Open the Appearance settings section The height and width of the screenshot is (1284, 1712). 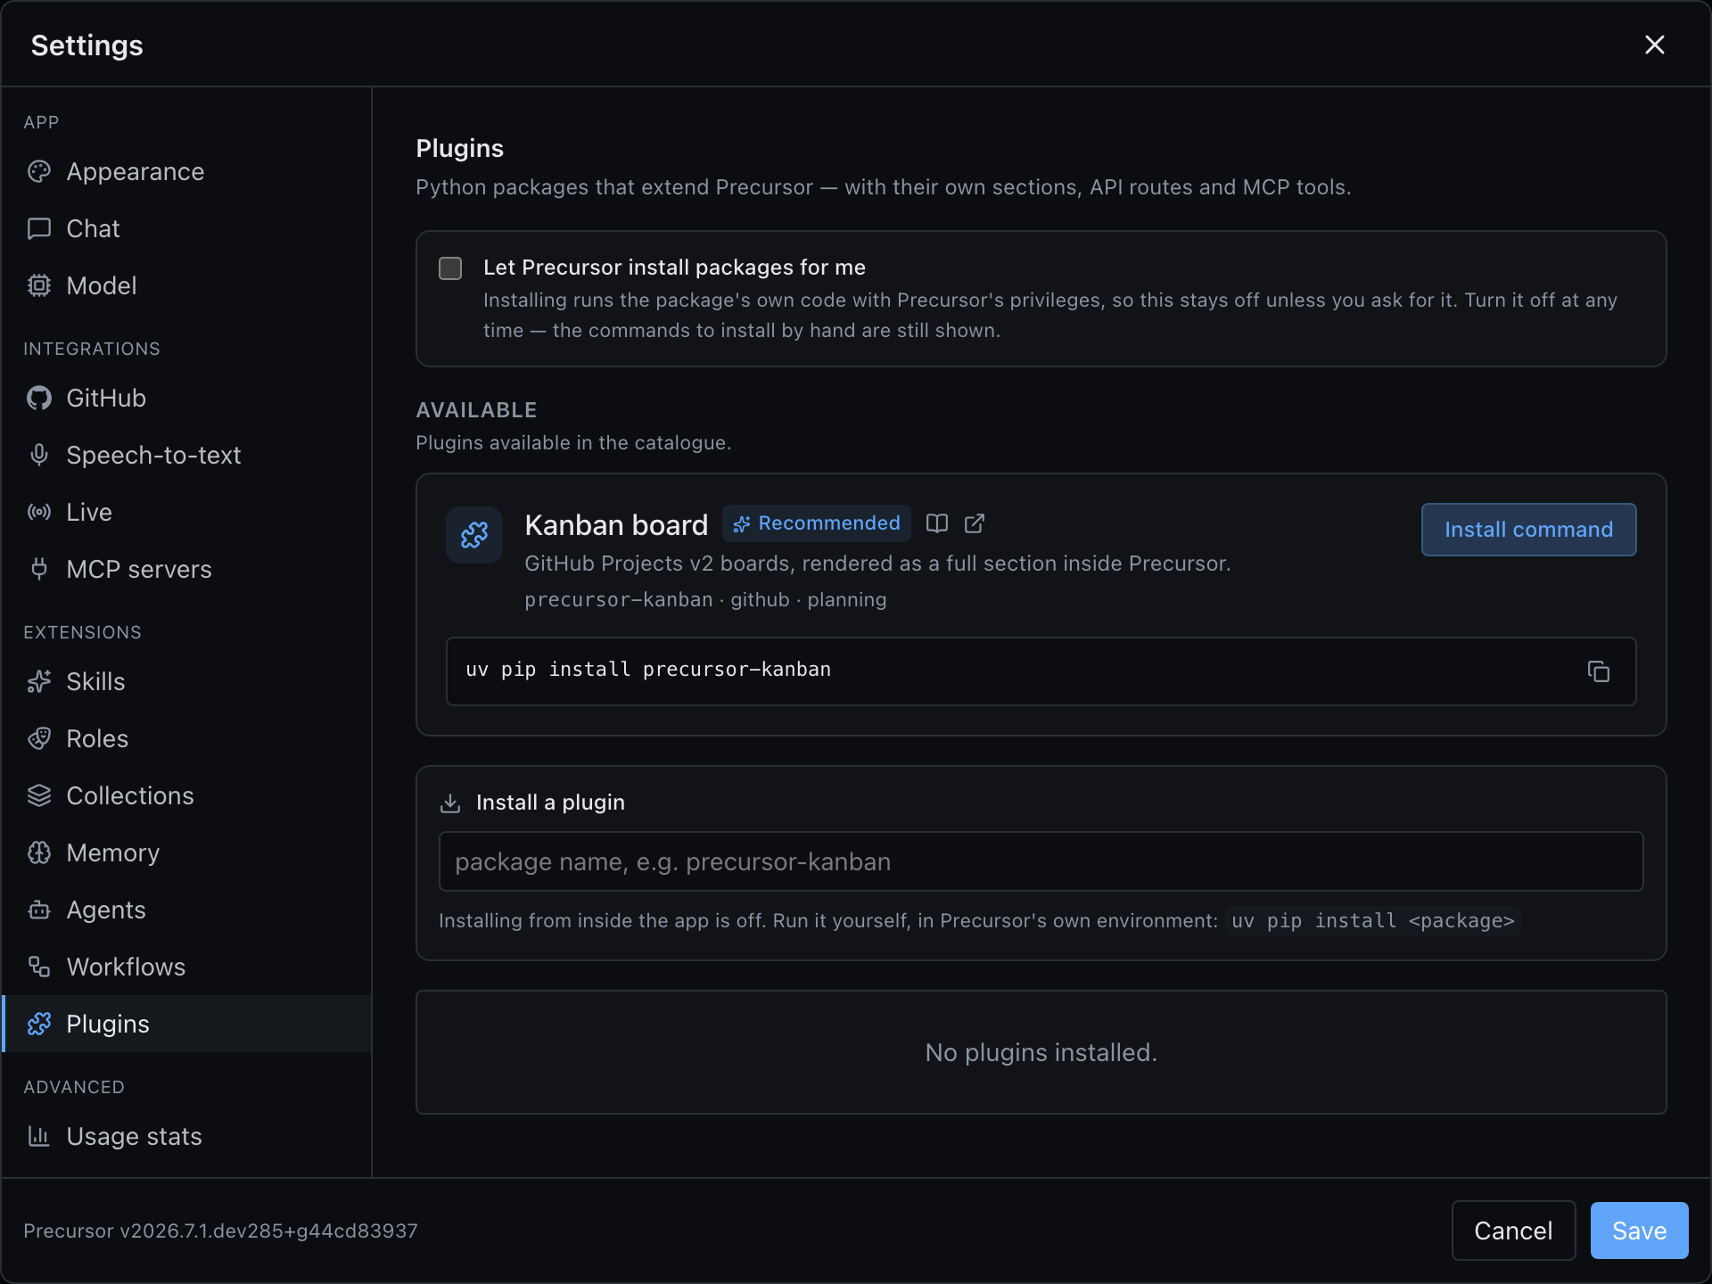186,171
